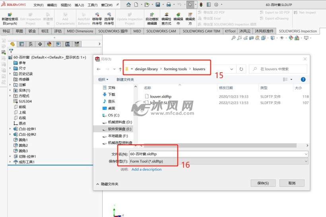The height and width of the screenshot is (217, 326).
Task: Click Launch Template Editor icon
Action: click(x=152, y=19)
